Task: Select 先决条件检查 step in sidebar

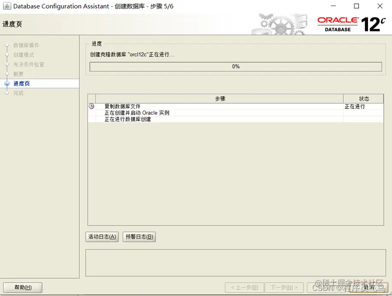Action: click(29, 64)
